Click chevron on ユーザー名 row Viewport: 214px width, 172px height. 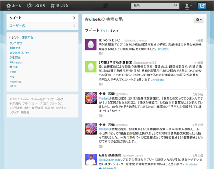74,26
